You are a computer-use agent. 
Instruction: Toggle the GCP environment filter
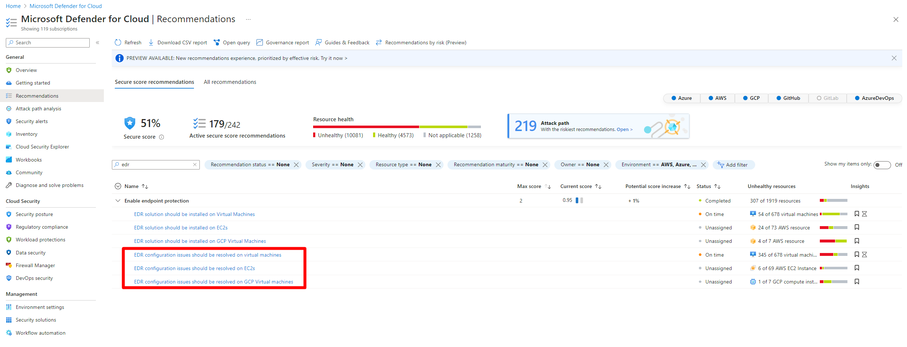tap(751, 98)
